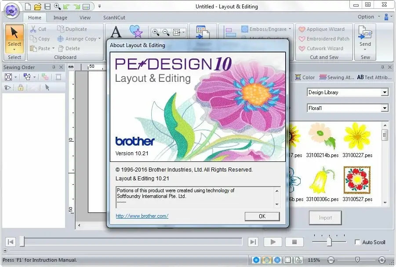
Task: Jump to start of stitch simulation
Action: [x=11, y=242]
